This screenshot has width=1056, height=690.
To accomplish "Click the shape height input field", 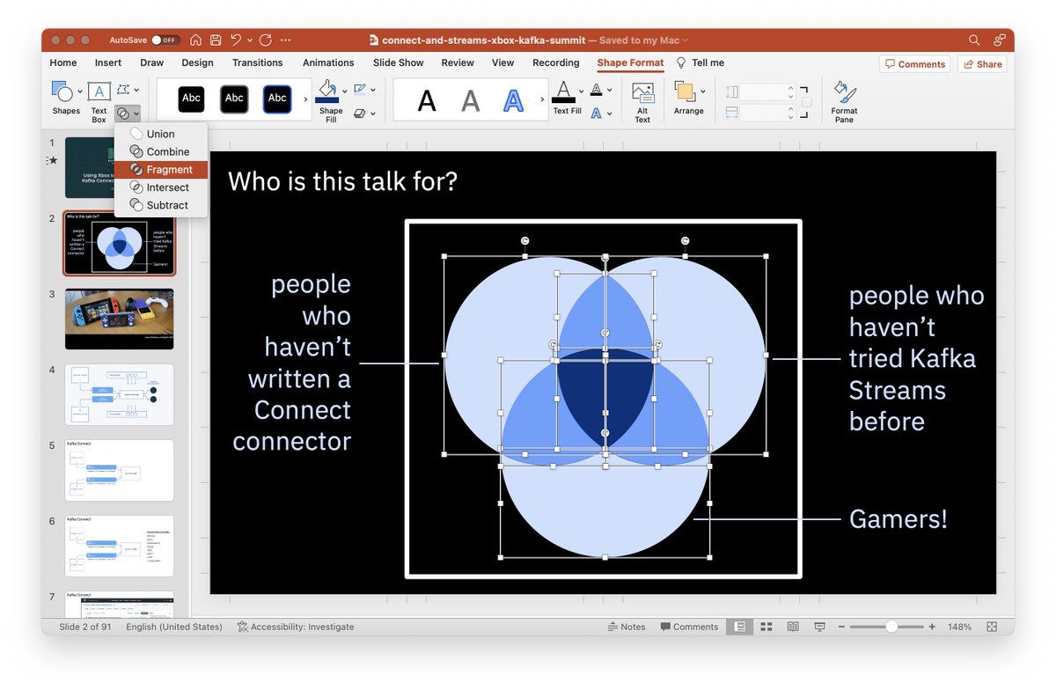I will (x=762, y=92).
